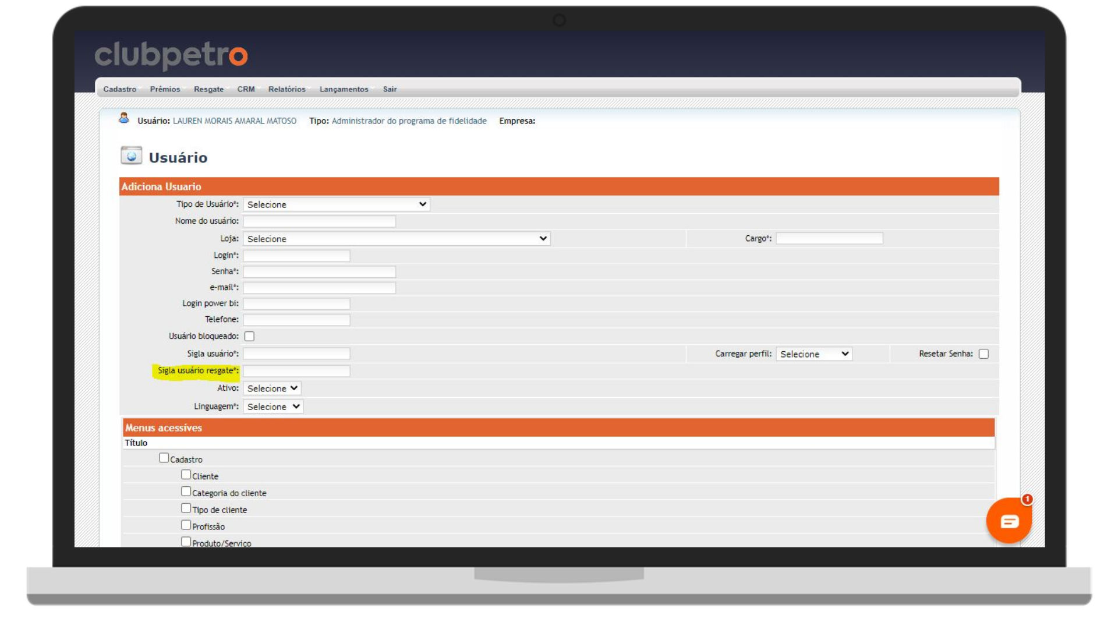
Task: Open the Carregar perfil dropdown
Action: 813,354
